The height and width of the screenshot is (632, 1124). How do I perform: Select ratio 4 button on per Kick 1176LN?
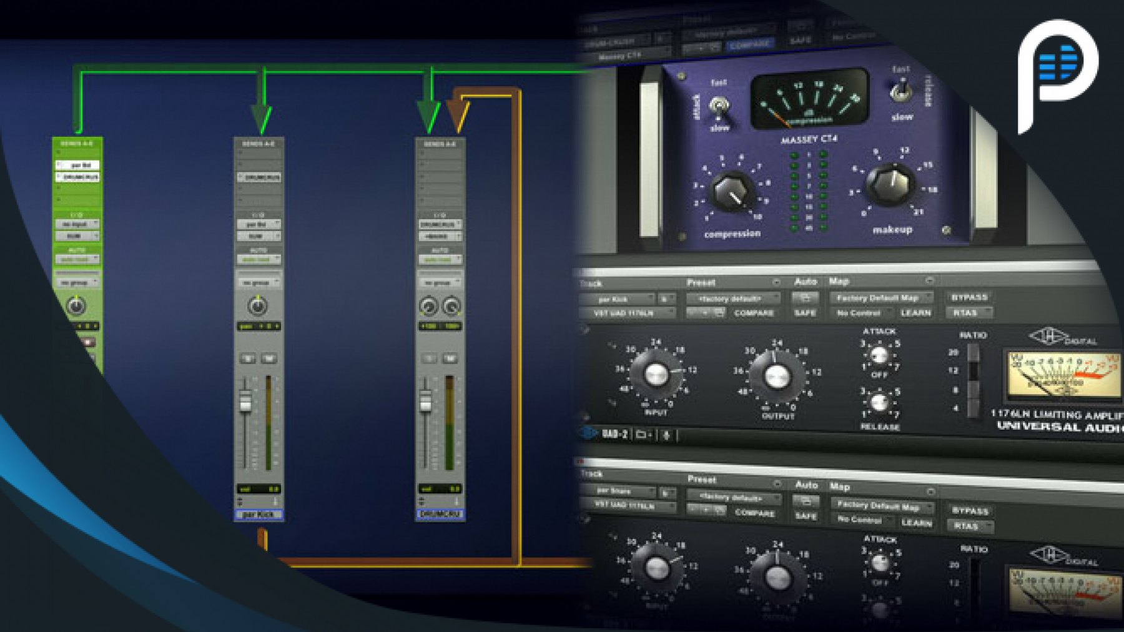tap(973, 408)
